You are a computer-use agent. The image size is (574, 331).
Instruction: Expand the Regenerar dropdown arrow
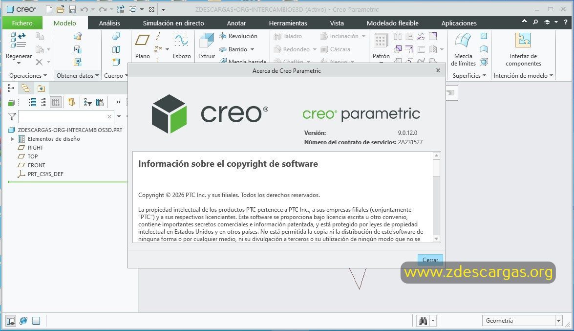(x=18, y=64)
